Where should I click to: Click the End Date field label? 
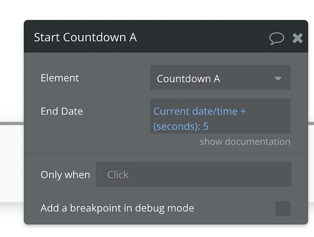(x=62, y=111)
